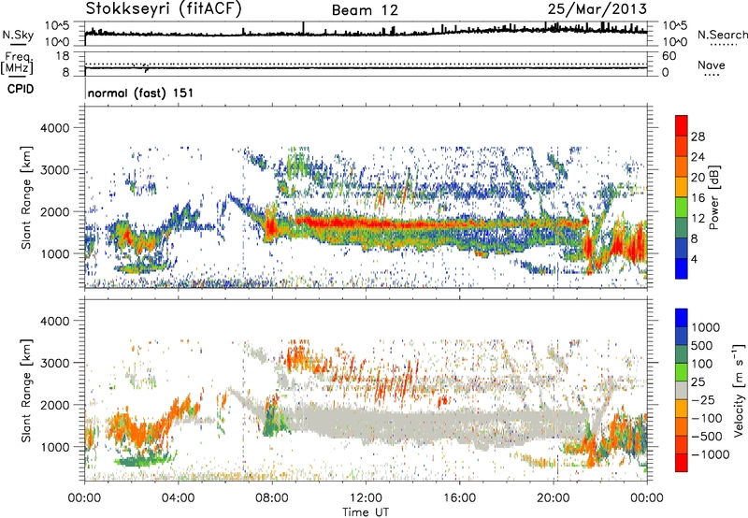
Task: Click the '4' tick on Power colorbar
Action: tap(694, 259)
